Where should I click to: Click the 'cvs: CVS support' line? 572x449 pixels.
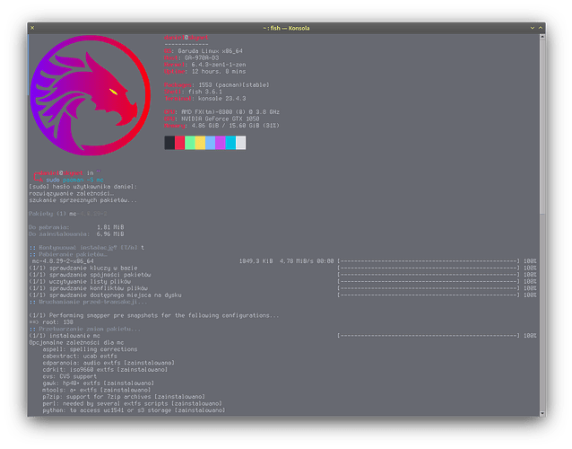pos(70,376)
